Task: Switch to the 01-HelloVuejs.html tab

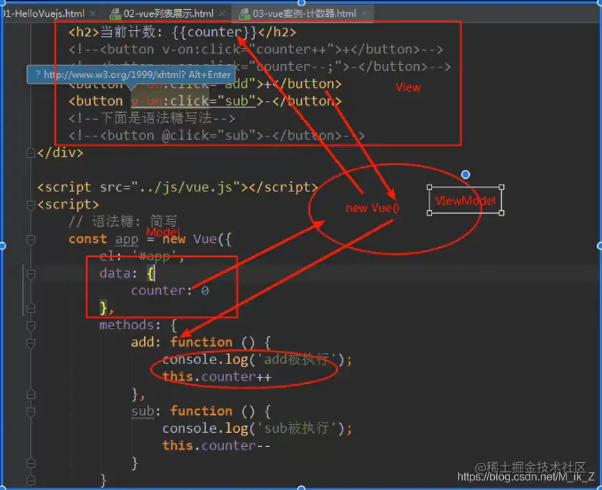Action: [x=44, y=14]
